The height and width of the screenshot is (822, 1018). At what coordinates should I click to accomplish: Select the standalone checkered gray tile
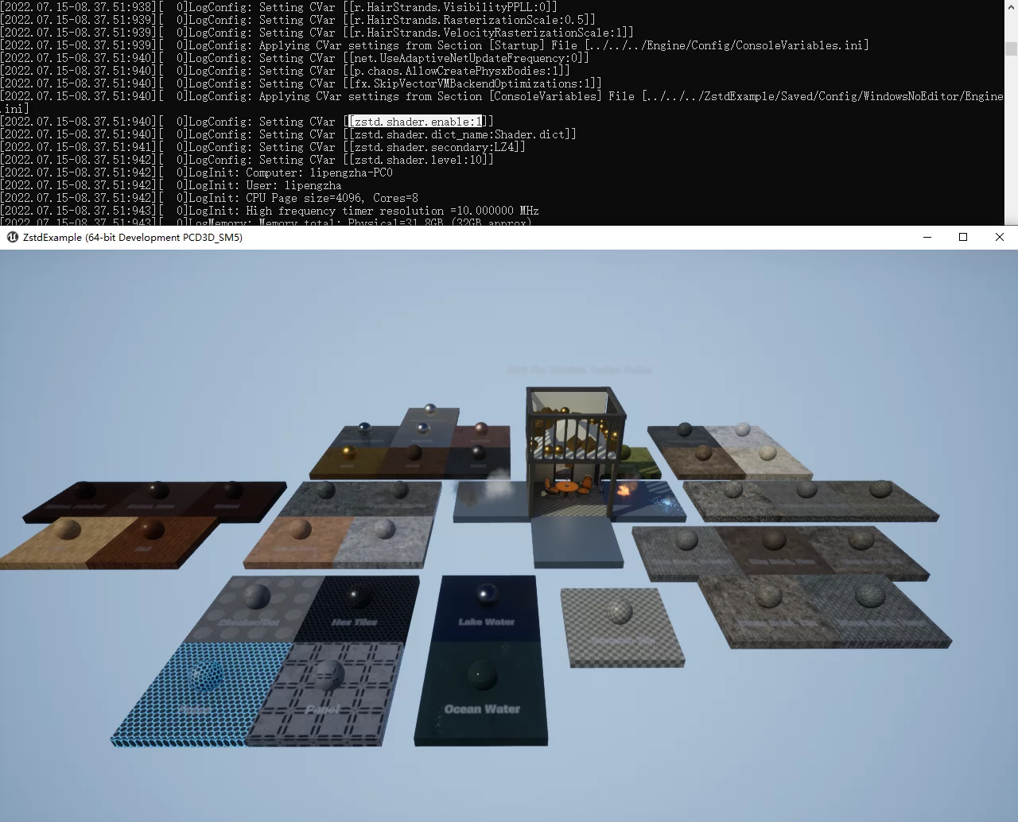622,626
